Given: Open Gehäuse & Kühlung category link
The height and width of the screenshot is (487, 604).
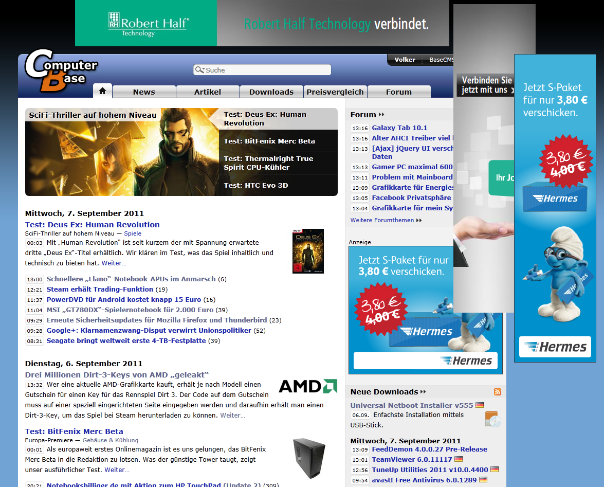Looking at the screenshot, I should tap(110, 440).
